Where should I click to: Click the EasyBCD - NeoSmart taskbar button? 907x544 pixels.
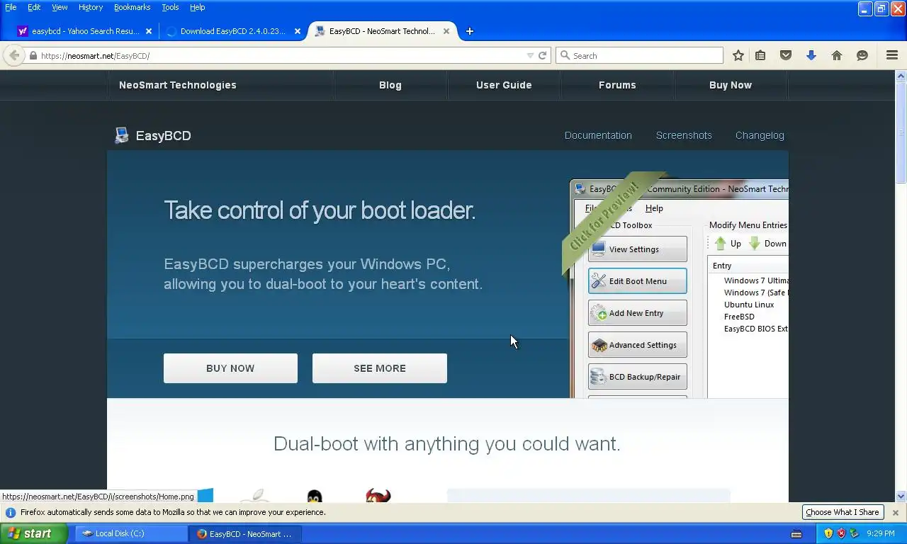click(245, 533)
